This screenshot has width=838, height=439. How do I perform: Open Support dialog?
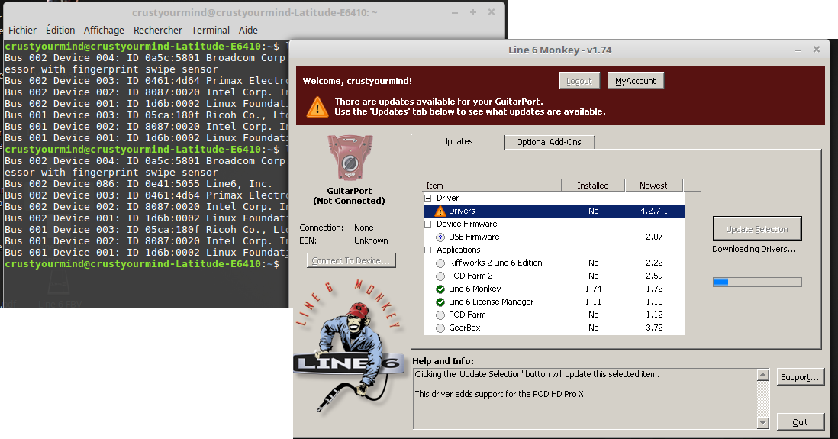(x=800, y=377)
